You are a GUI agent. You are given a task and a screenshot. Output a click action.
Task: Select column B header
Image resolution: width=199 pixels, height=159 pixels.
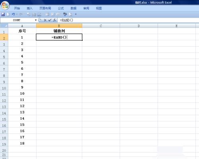click(x=59, y=26)
